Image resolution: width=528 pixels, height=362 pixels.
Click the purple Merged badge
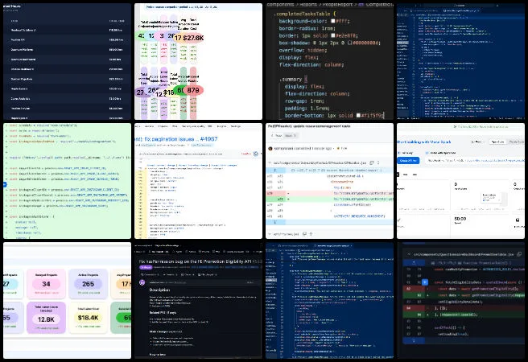point(146,267)
